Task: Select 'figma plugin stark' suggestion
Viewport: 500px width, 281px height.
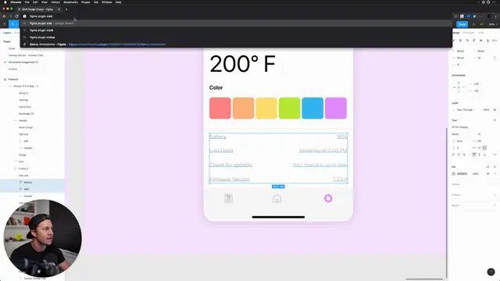Action: (236, 30)
